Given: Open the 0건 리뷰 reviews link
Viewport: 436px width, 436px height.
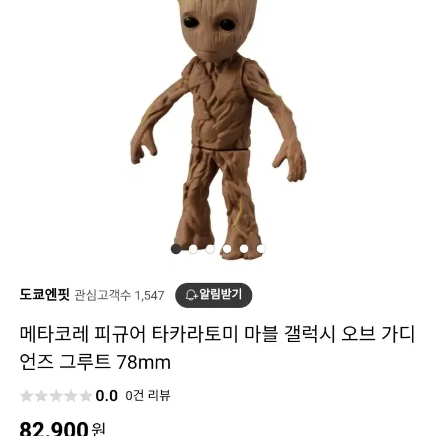Looking at the screenshot, I should pyautogui.click(x=148, y=395).
